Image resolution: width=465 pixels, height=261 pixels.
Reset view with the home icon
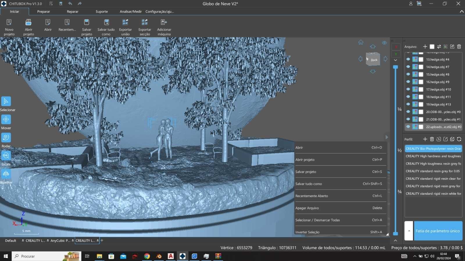pos(361,42)
